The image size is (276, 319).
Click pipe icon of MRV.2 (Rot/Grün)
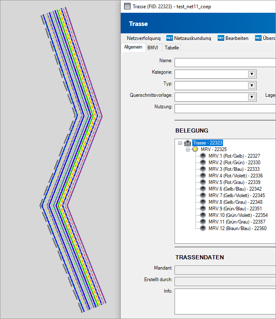(x=203, y=162)
